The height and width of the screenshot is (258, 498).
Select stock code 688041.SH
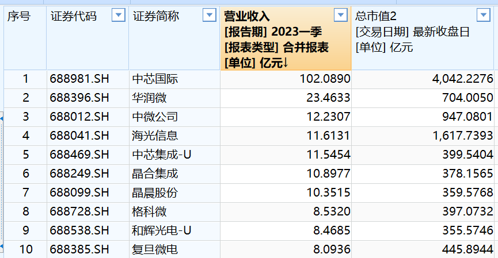point(79,136)
